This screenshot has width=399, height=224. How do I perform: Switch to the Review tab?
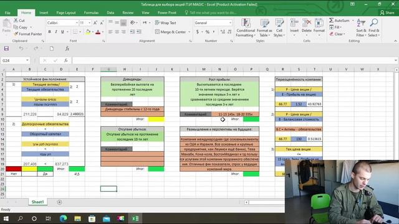click(x=128, y=12)
